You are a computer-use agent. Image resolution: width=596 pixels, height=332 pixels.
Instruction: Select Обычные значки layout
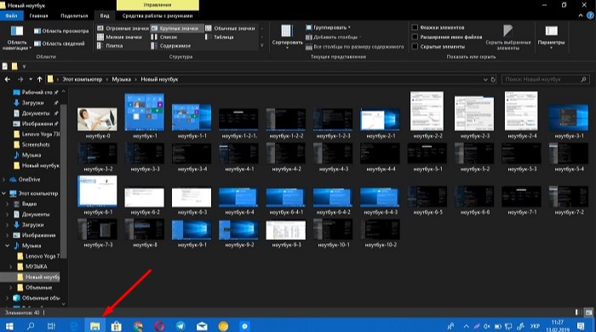pos(231,28)
